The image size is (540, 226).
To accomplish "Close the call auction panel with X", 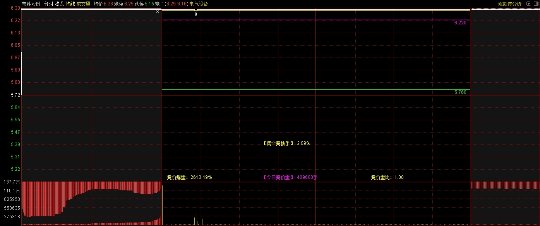I will pos(158,12).
